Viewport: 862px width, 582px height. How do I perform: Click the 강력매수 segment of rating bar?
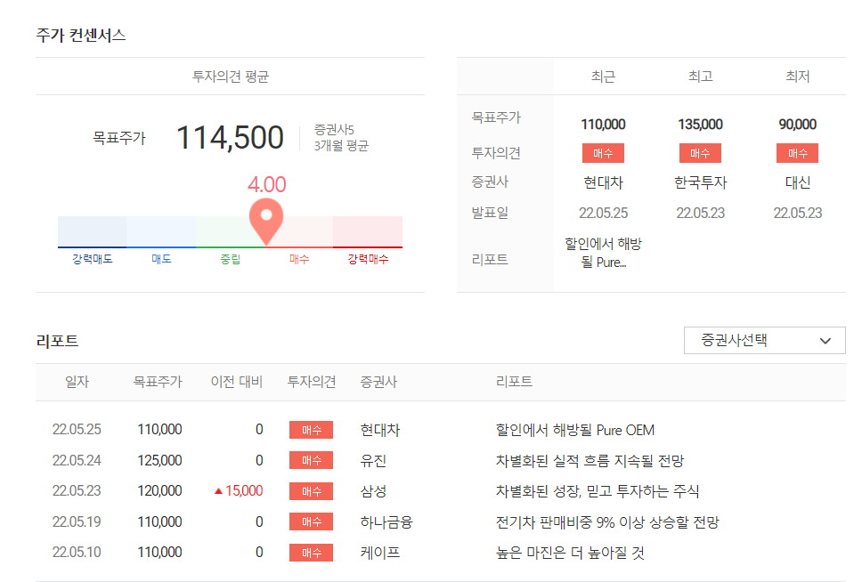368,232
